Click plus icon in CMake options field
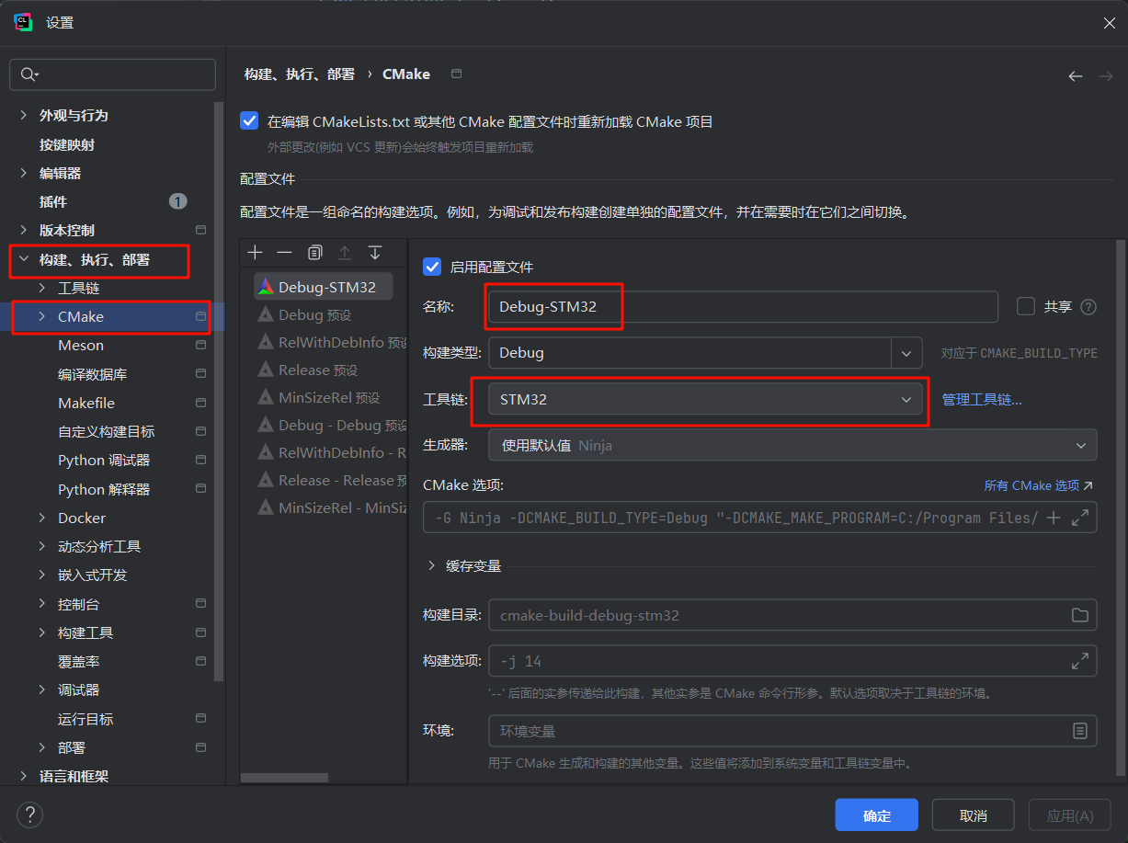1128x843 pixels. [1054, 518]
